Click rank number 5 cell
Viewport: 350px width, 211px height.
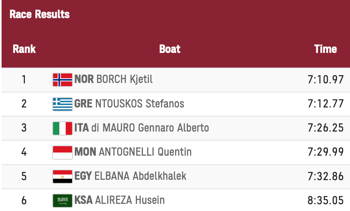[x=24, y=176]
